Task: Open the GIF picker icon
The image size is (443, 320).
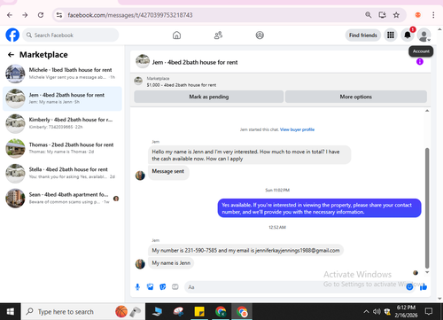Action: 175,287
